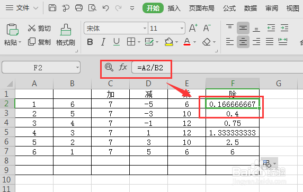The image size is (303, 192).
Task: Select column A header
Action: (x=34, y=84)
